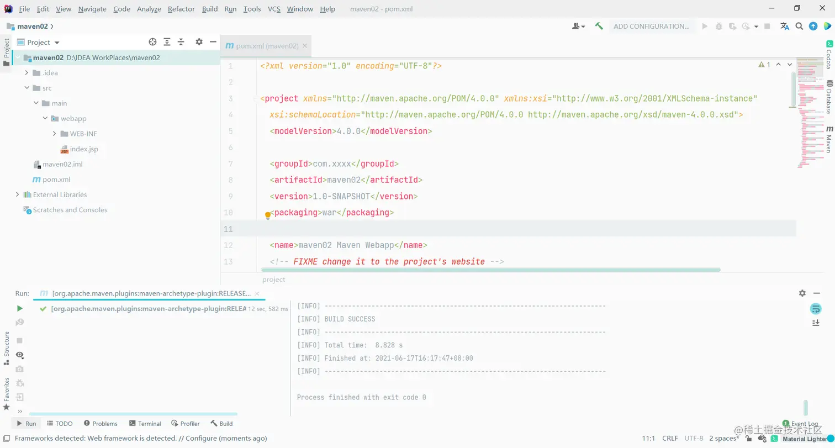835x448 pixels.
Task: Toggle the Favorites tool window stripe button
Action: coord(6,394)
